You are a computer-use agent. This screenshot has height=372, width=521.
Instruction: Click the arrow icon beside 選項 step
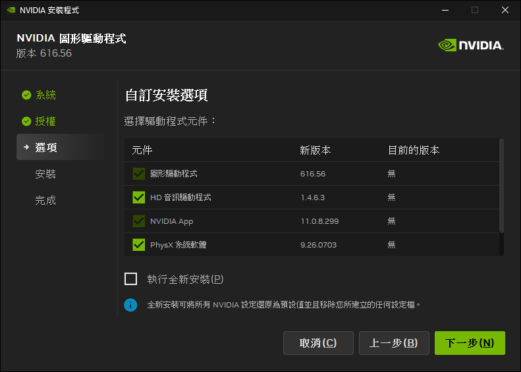(26, 147)
